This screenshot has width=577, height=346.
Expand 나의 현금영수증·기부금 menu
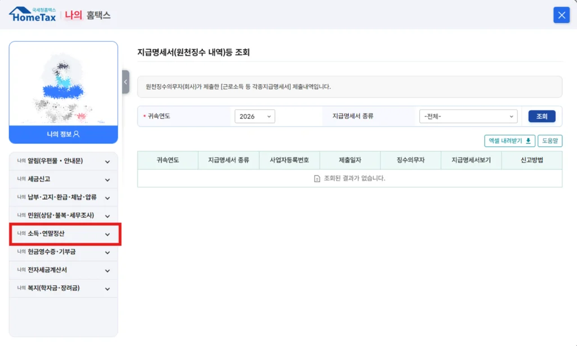(63, 252)
